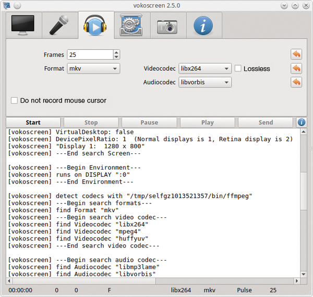Screen dimensions: 313x297
Task: Click log line 'VirtualDesktop: false'
Action: tap(70, 132)
